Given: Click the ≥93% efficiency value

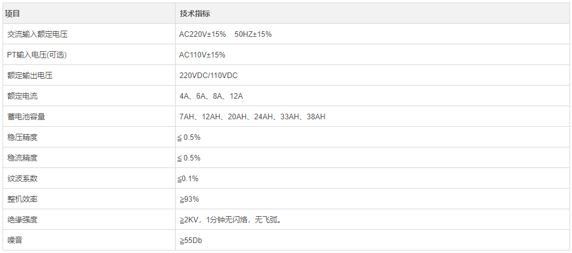Looking at the screenshot, I should tap(189, 199).
